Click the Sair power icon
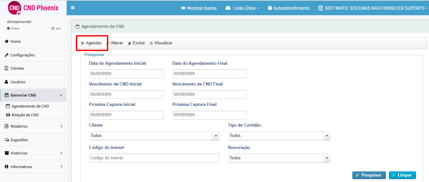 (x=53, y=28)
